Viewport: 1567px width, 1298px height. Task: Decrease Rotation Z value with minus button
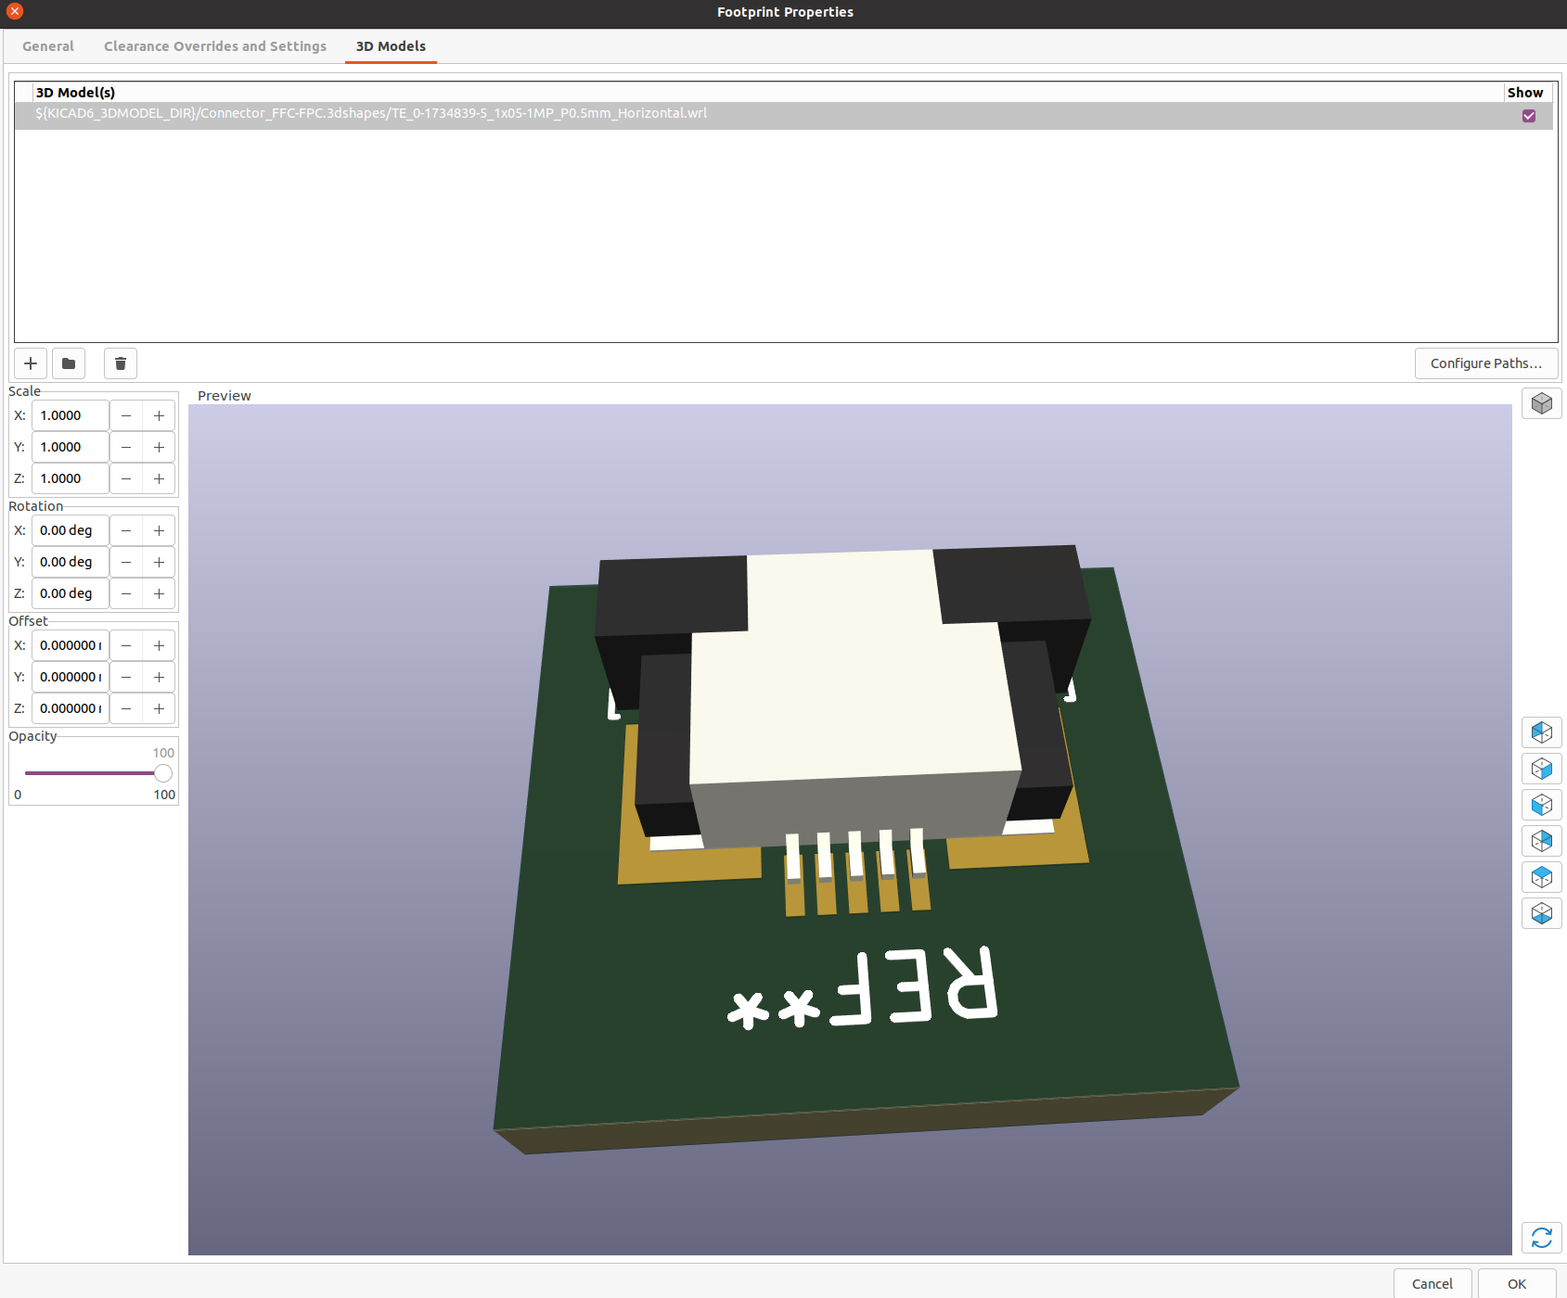tap(126, 594)
